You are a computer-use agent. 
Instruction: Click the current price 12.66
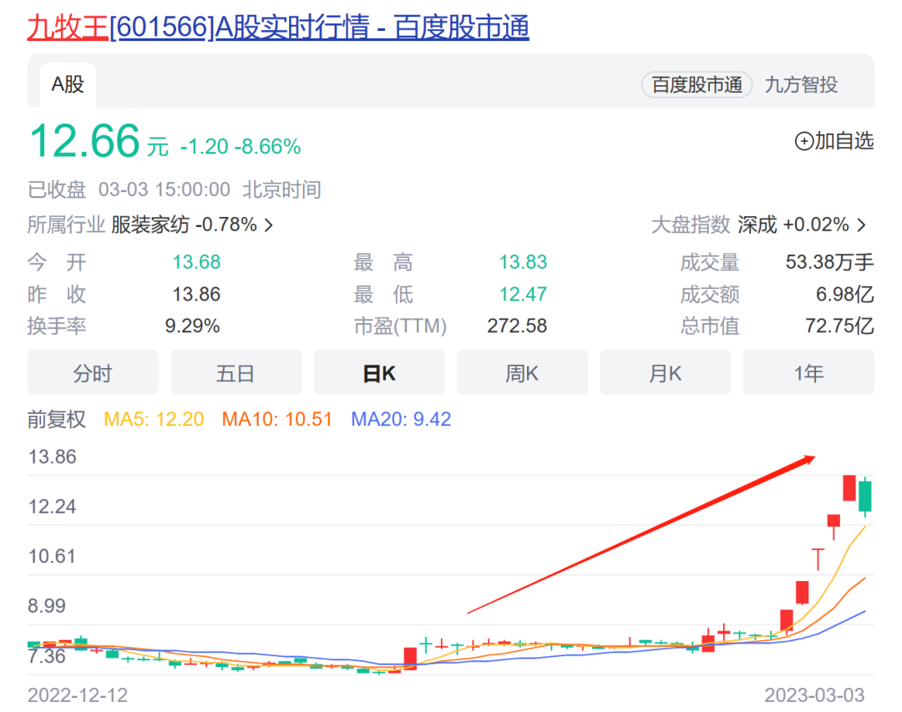pyautogui.click(x=84, y=140)
